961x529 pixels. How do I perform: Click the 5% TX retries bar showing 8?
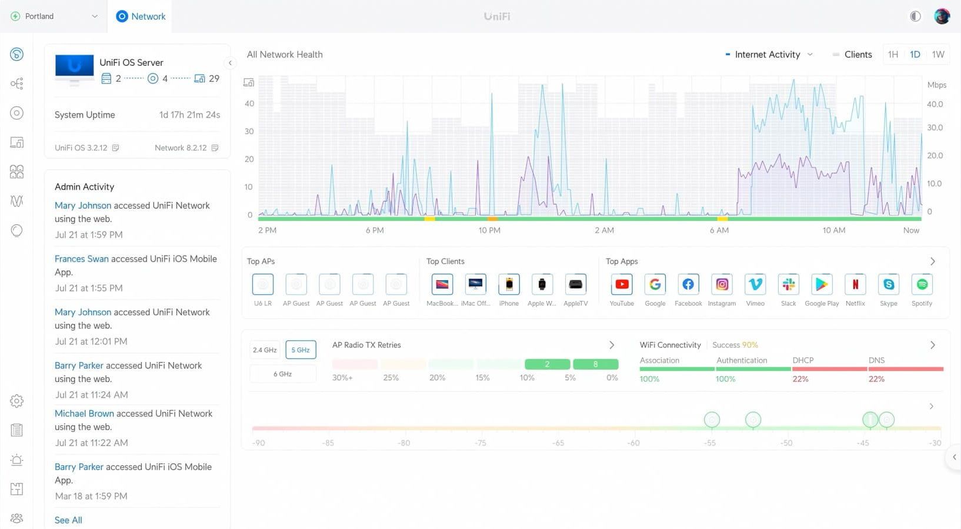coord(595,364)
